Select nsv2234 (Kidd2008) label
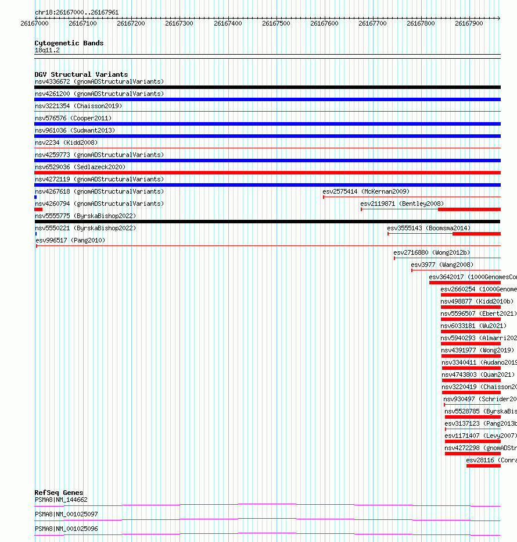Viewport: 517px width, 542px height. (66, 142)
